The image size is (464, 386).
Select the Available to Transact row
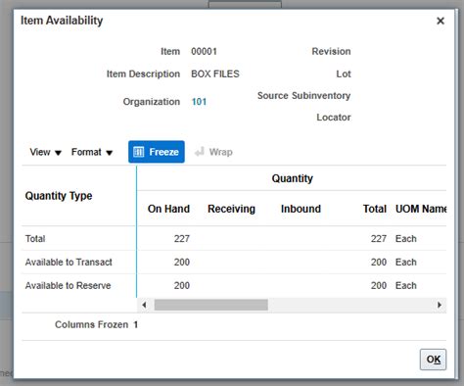[234, 263]
